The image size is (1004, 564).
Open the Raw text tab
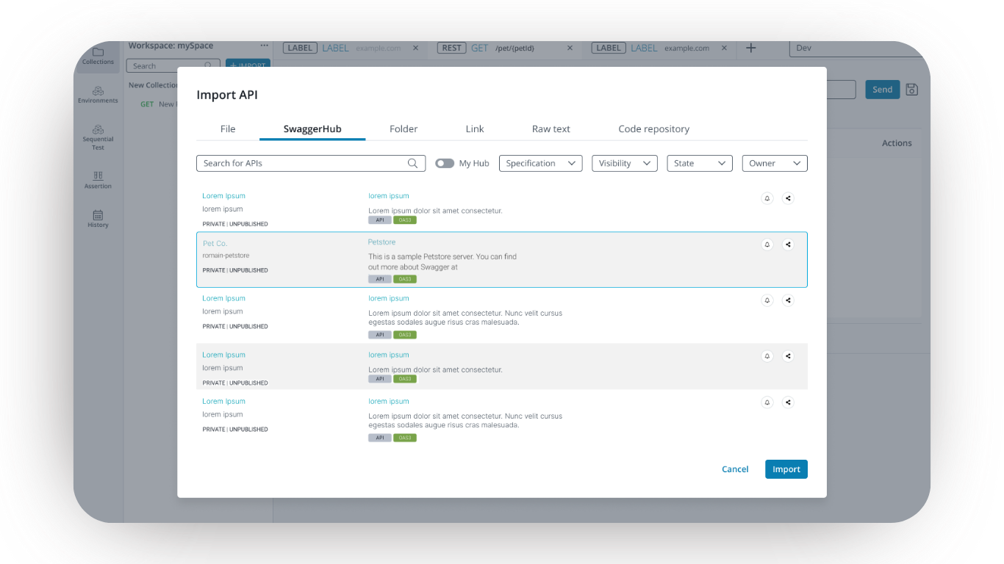[x=551, y=129]
